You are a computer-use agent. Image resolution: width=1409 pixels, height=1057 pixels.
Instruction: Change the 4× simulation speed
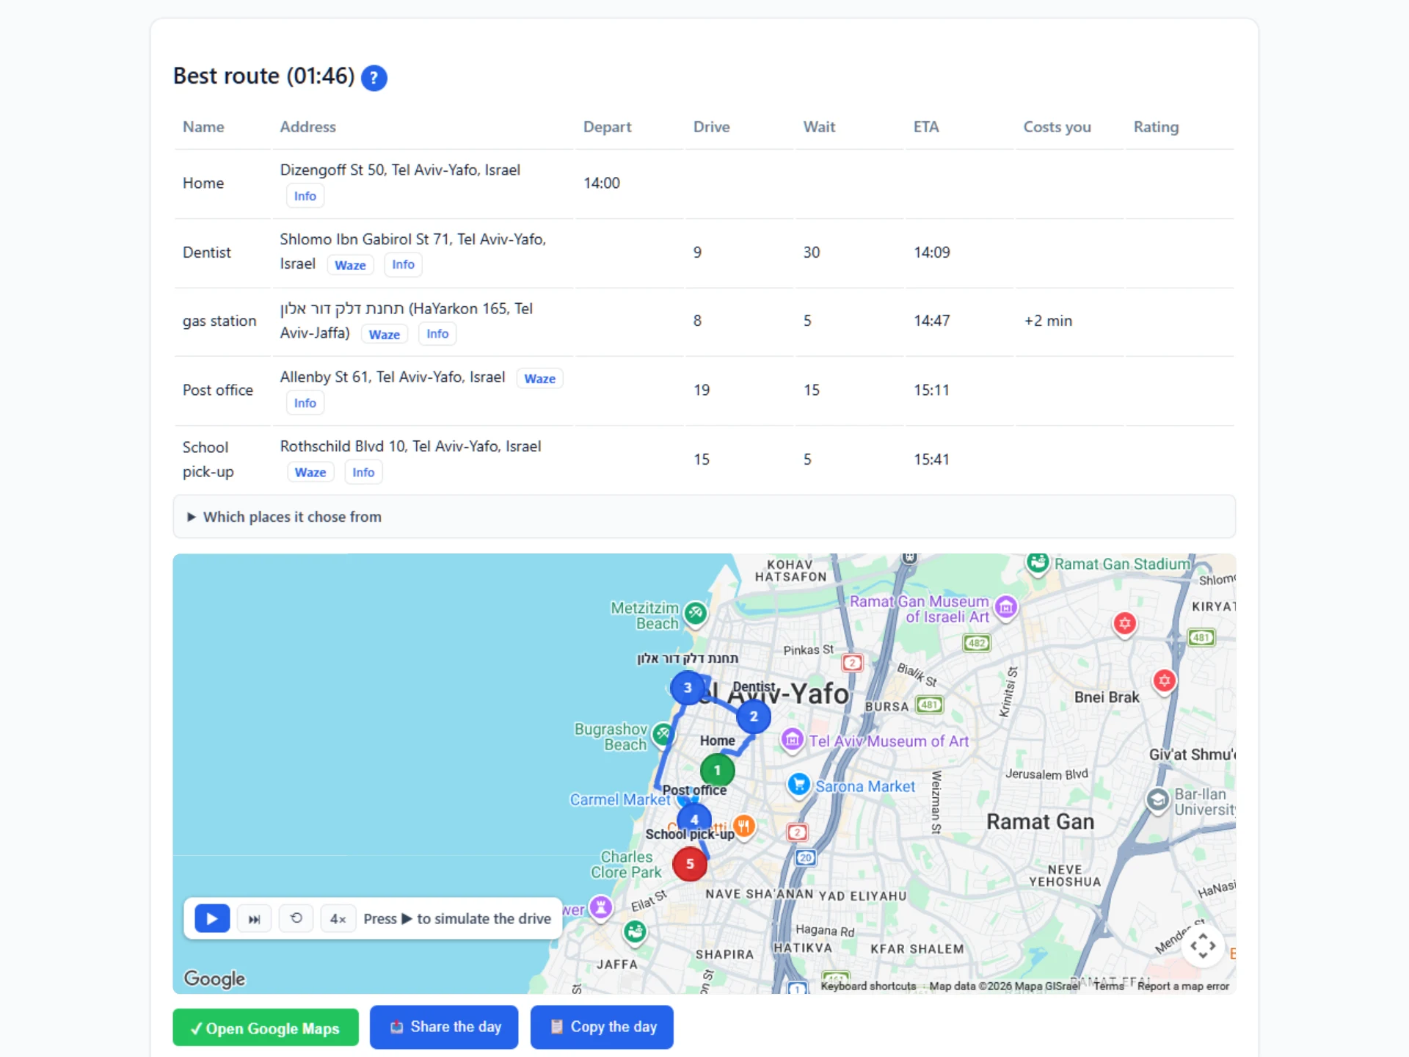click(338, 918)
